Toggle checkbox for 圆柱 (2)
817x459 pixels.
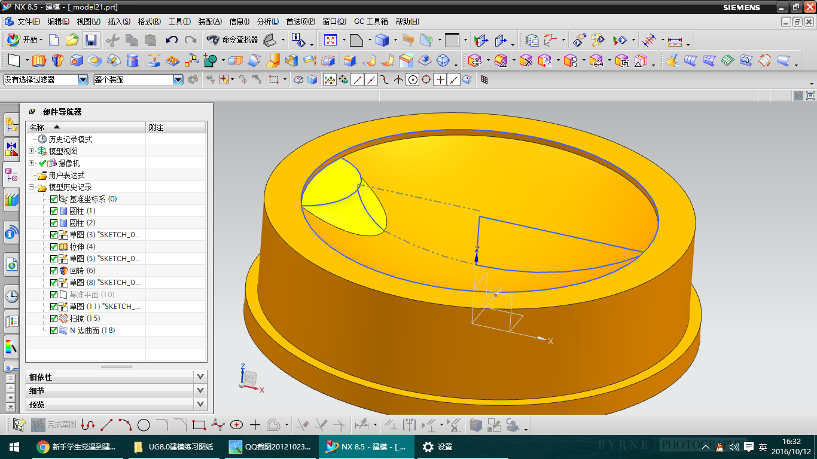click(x=54, y=223)
